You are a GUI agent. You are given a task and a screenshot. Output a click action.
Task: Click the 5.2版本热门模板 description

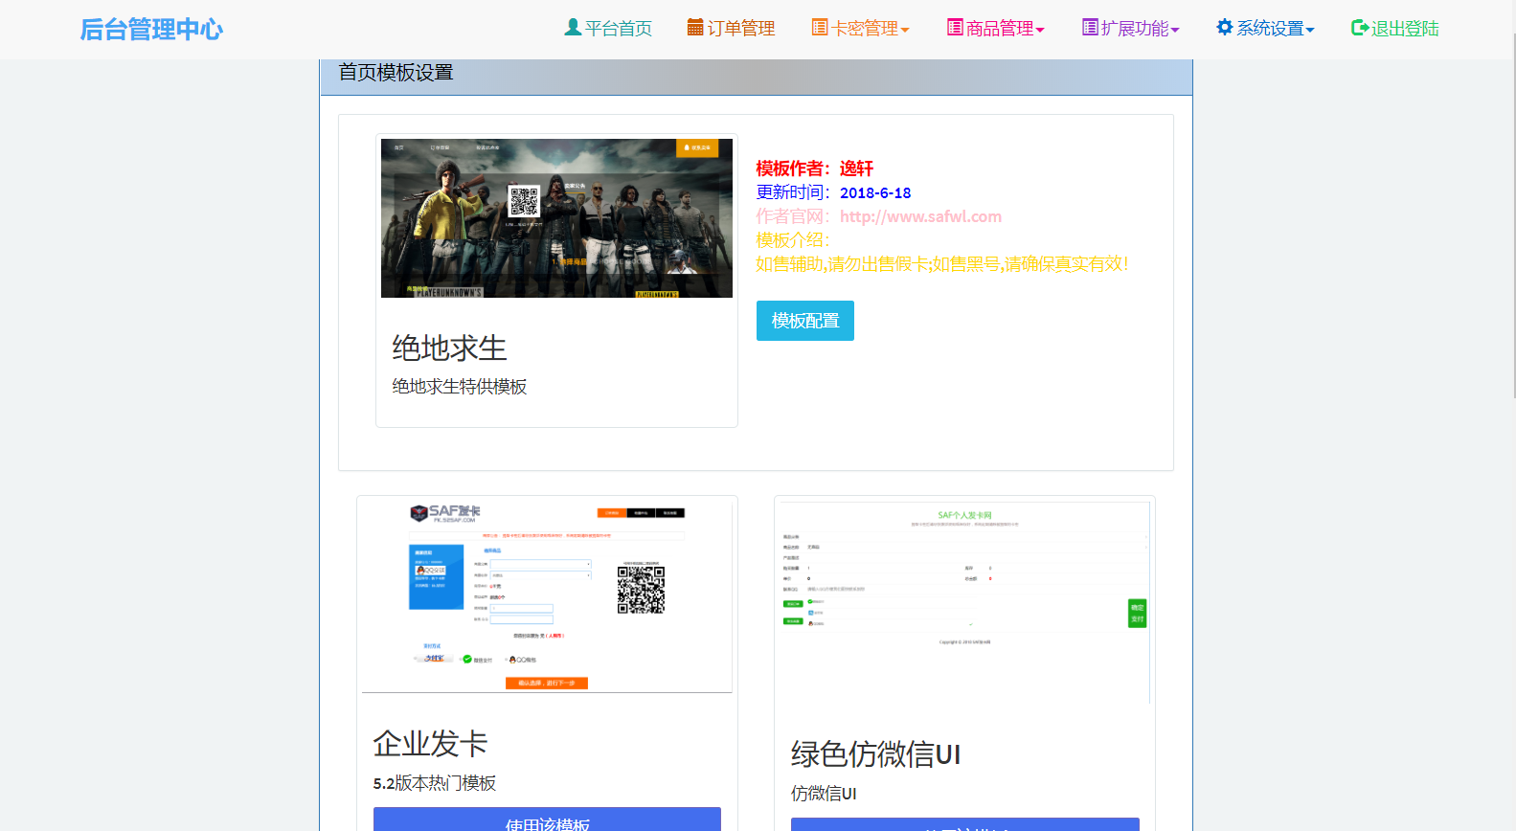tap(435, 783)
